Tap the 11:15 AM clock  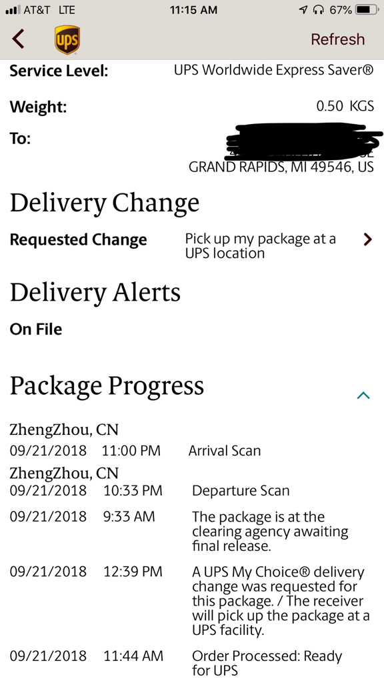193,9
